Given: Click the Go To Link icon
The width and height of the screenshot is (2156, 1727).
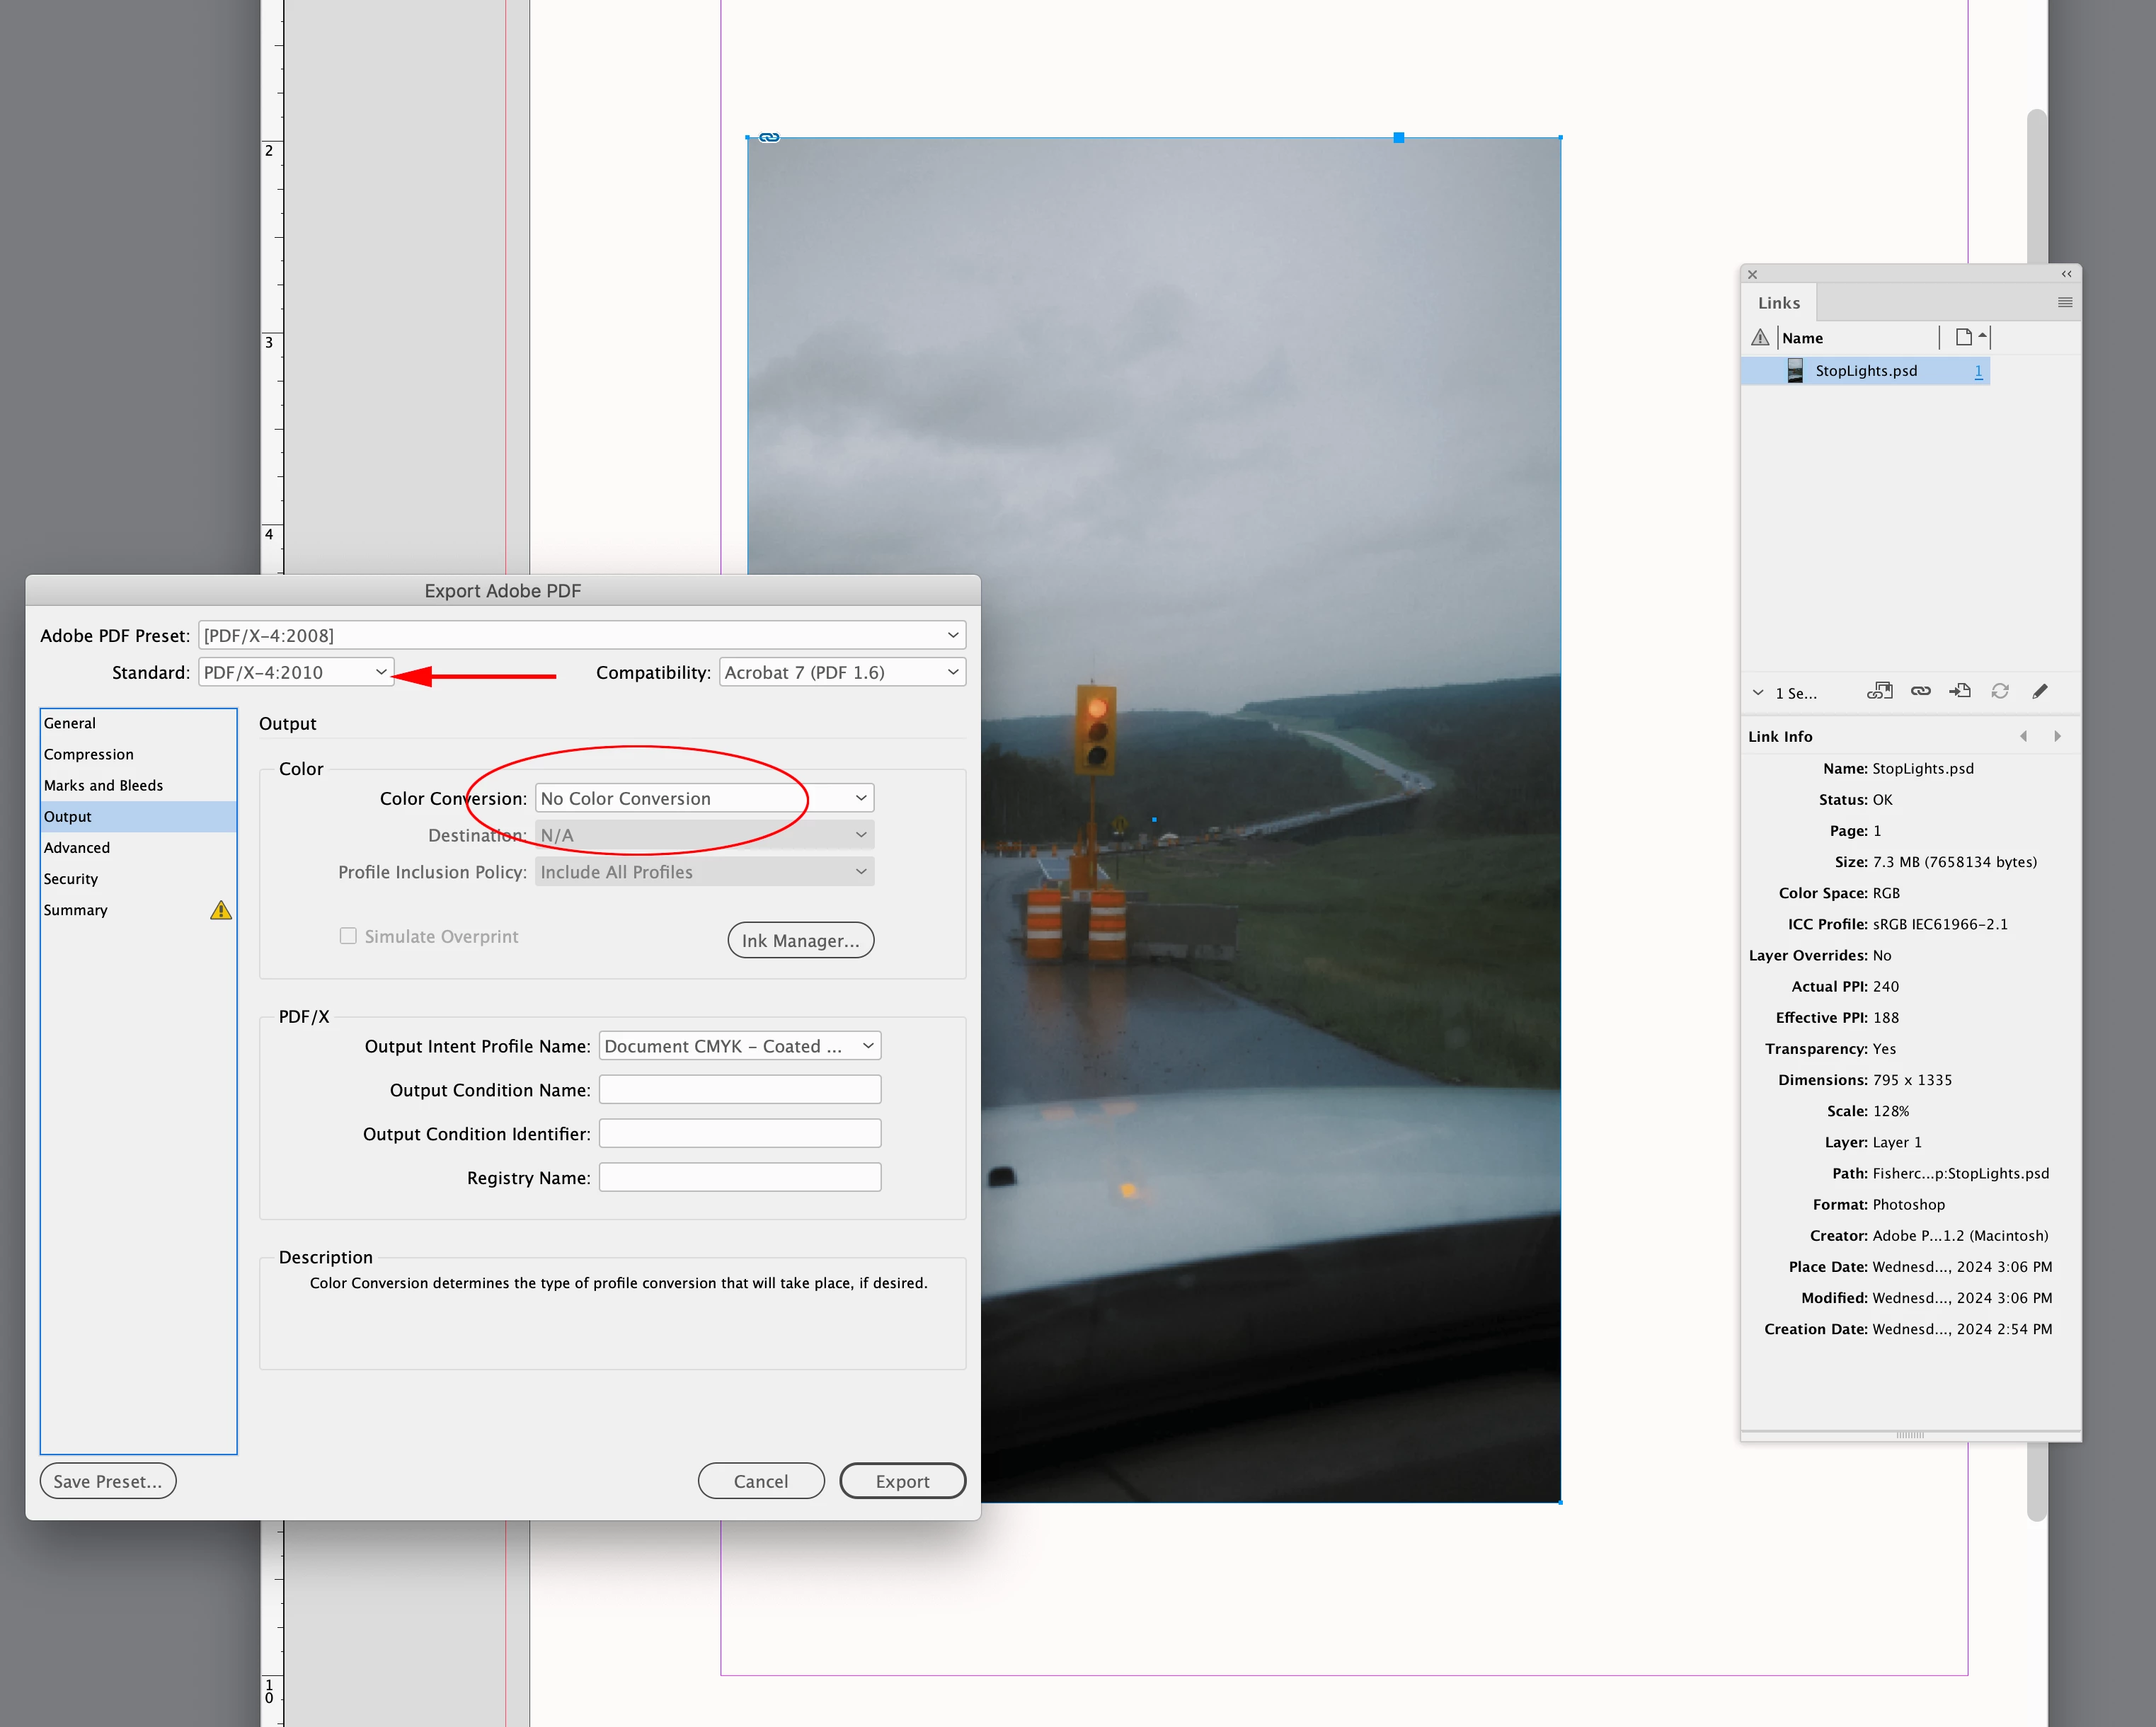Looking at the screenshot, I should click(1960, 691).
